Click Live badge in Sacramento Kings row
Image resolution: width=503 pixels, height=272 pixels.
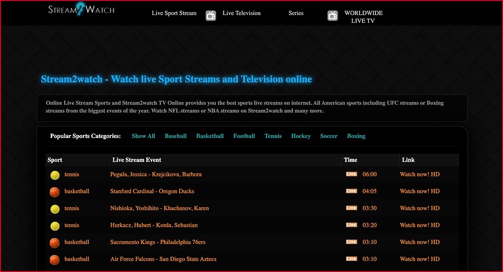352,242
